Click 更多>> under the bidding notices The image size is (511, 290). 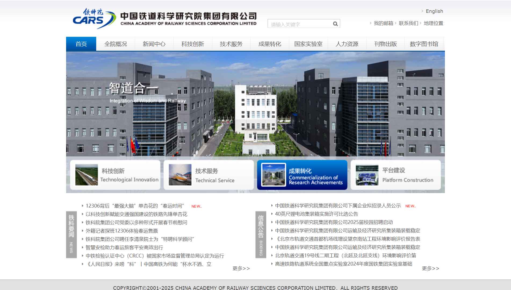coord(431,268)
